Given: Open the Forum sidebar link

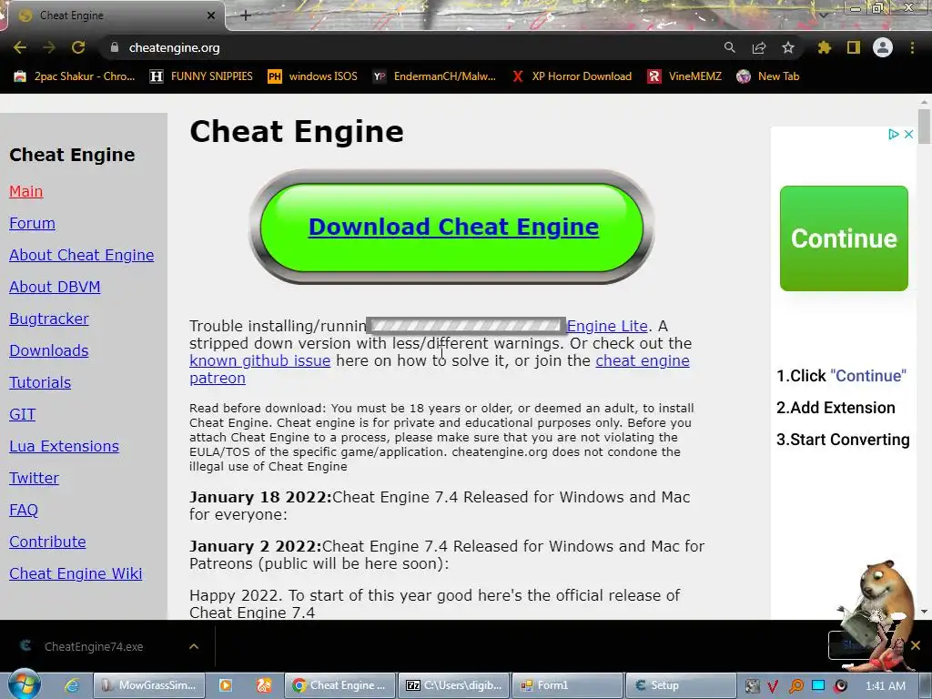Looking at the screenshot, I should click(32, 223).
